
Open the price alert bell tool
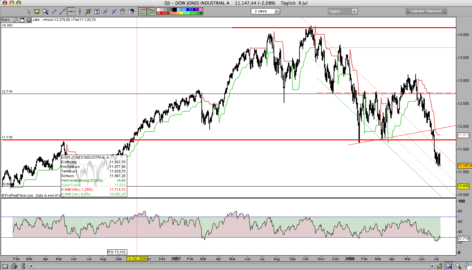37,11
